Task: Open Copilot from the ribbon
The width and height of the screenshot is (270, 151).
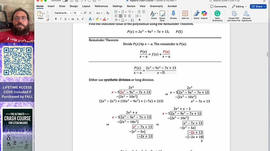Action: point(204,15)
